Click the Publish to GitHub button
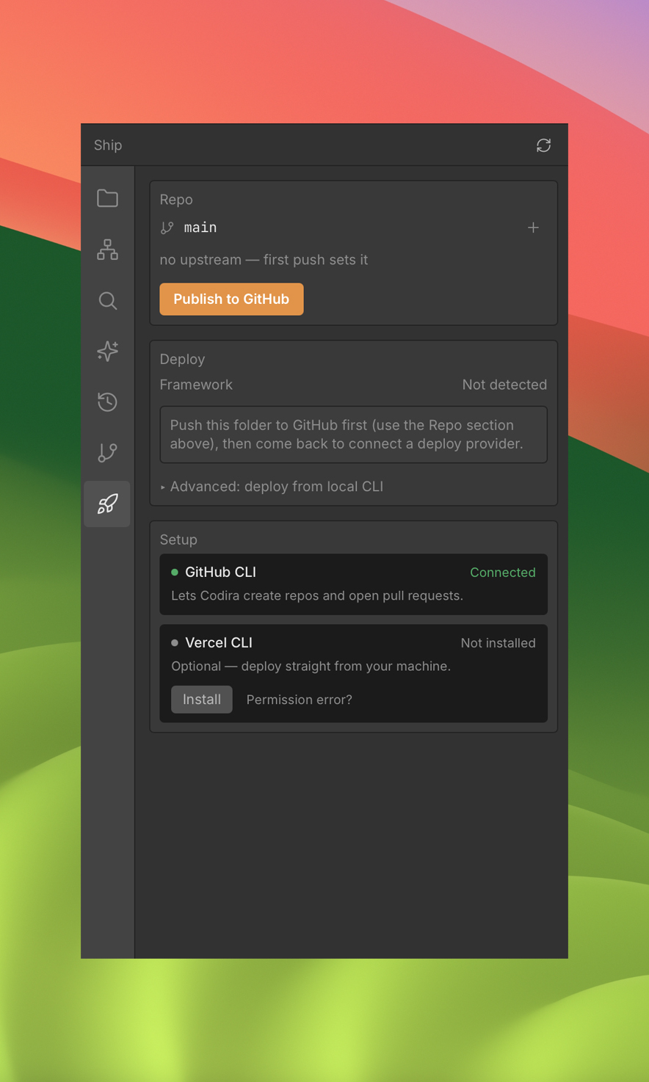The width and height of the screenshot is (649, 1082). pyautogui.click(x=231, y=299)
